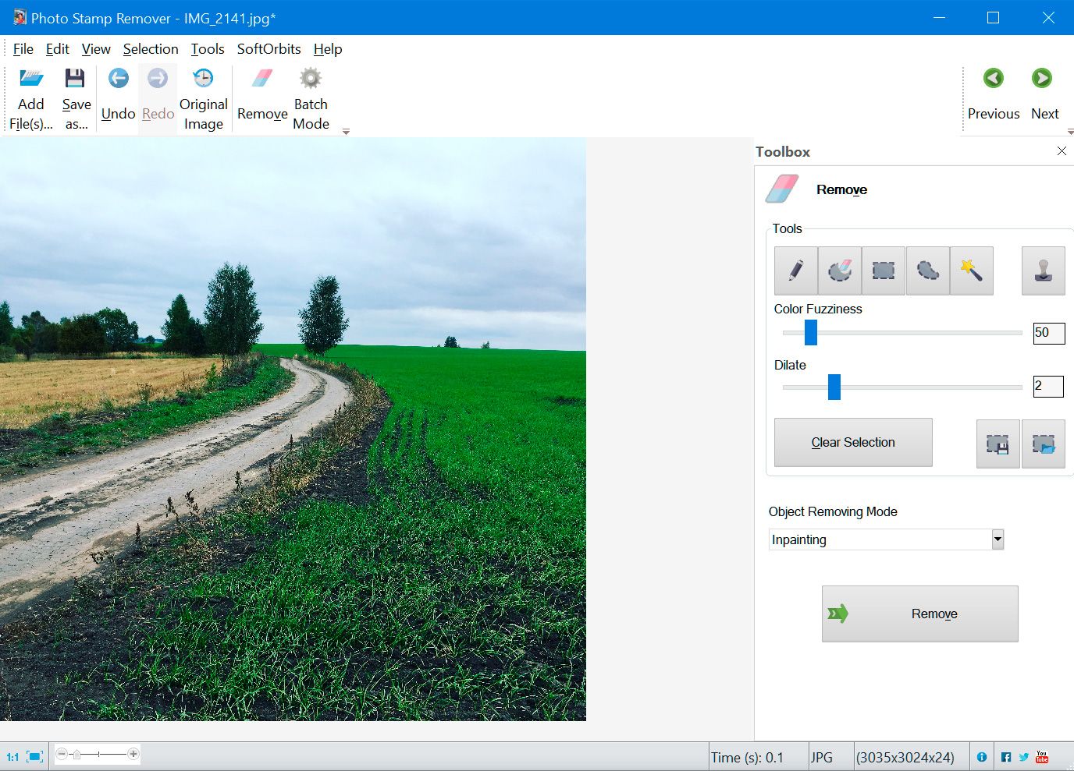Choose the Rectangular selection tool
The height and width of the screenshot is (771, 1074).
tap(884, 271)
